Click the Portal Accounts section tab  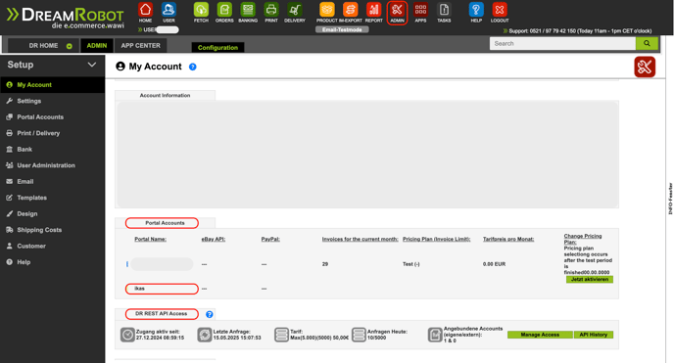pos(165,223)
